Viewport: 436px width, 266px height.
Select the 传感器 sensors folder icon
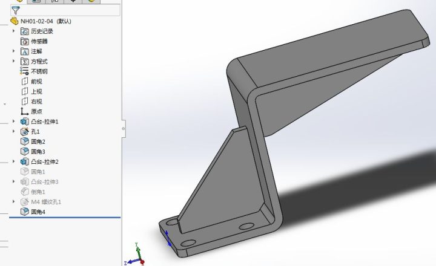click(x=25, y=41)
